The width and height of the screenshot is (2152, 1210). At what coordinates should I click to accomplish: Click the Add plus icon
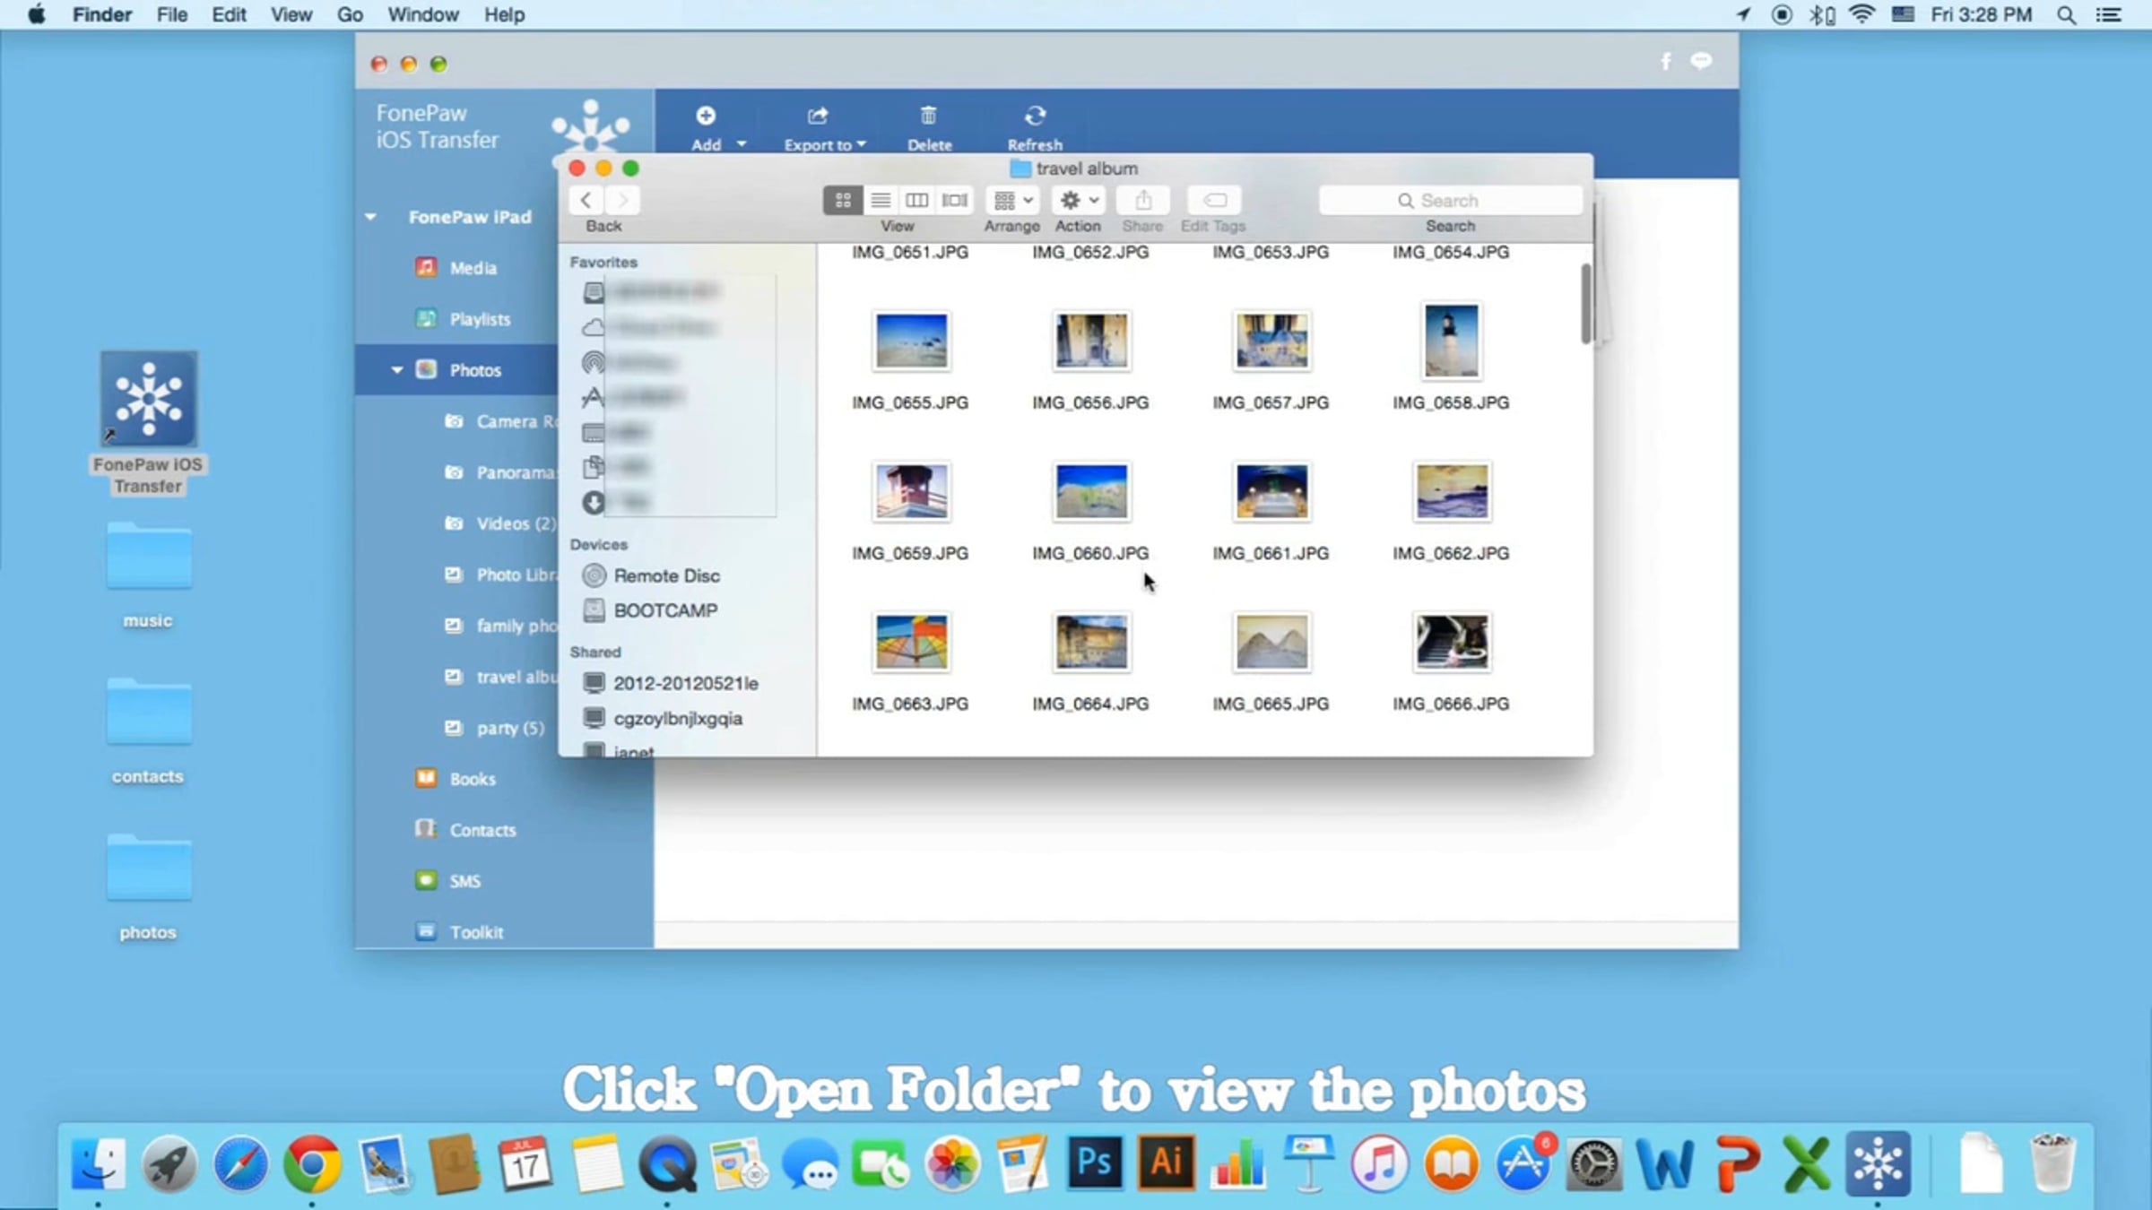click(x=706, y=117)
